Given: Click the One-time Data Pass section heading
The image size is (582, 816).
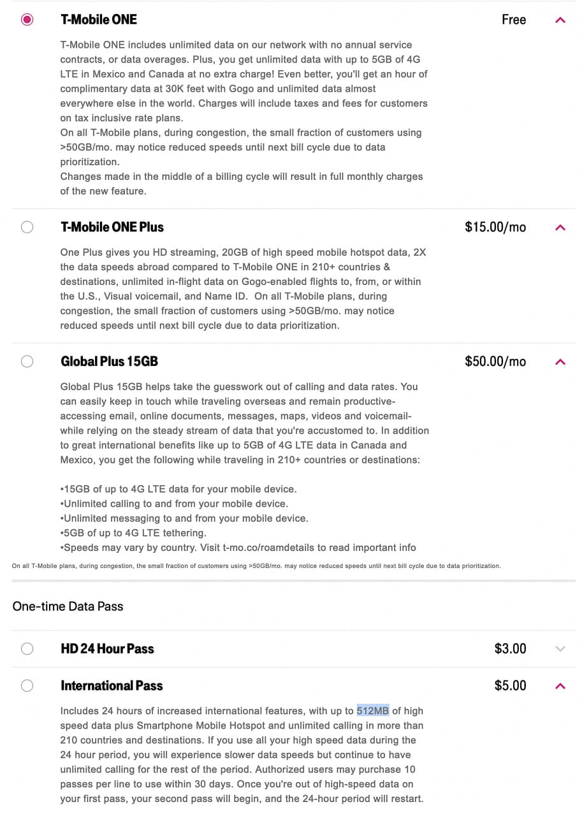Looking at the screenshot, I should (68, 606).
